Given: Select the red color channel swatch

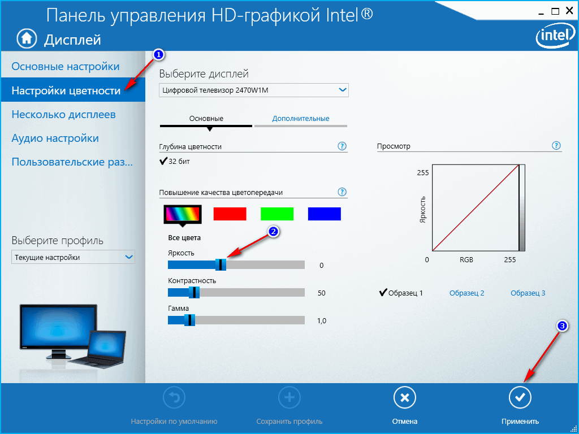Looking at the screenshot, I should tap(230, 214).
